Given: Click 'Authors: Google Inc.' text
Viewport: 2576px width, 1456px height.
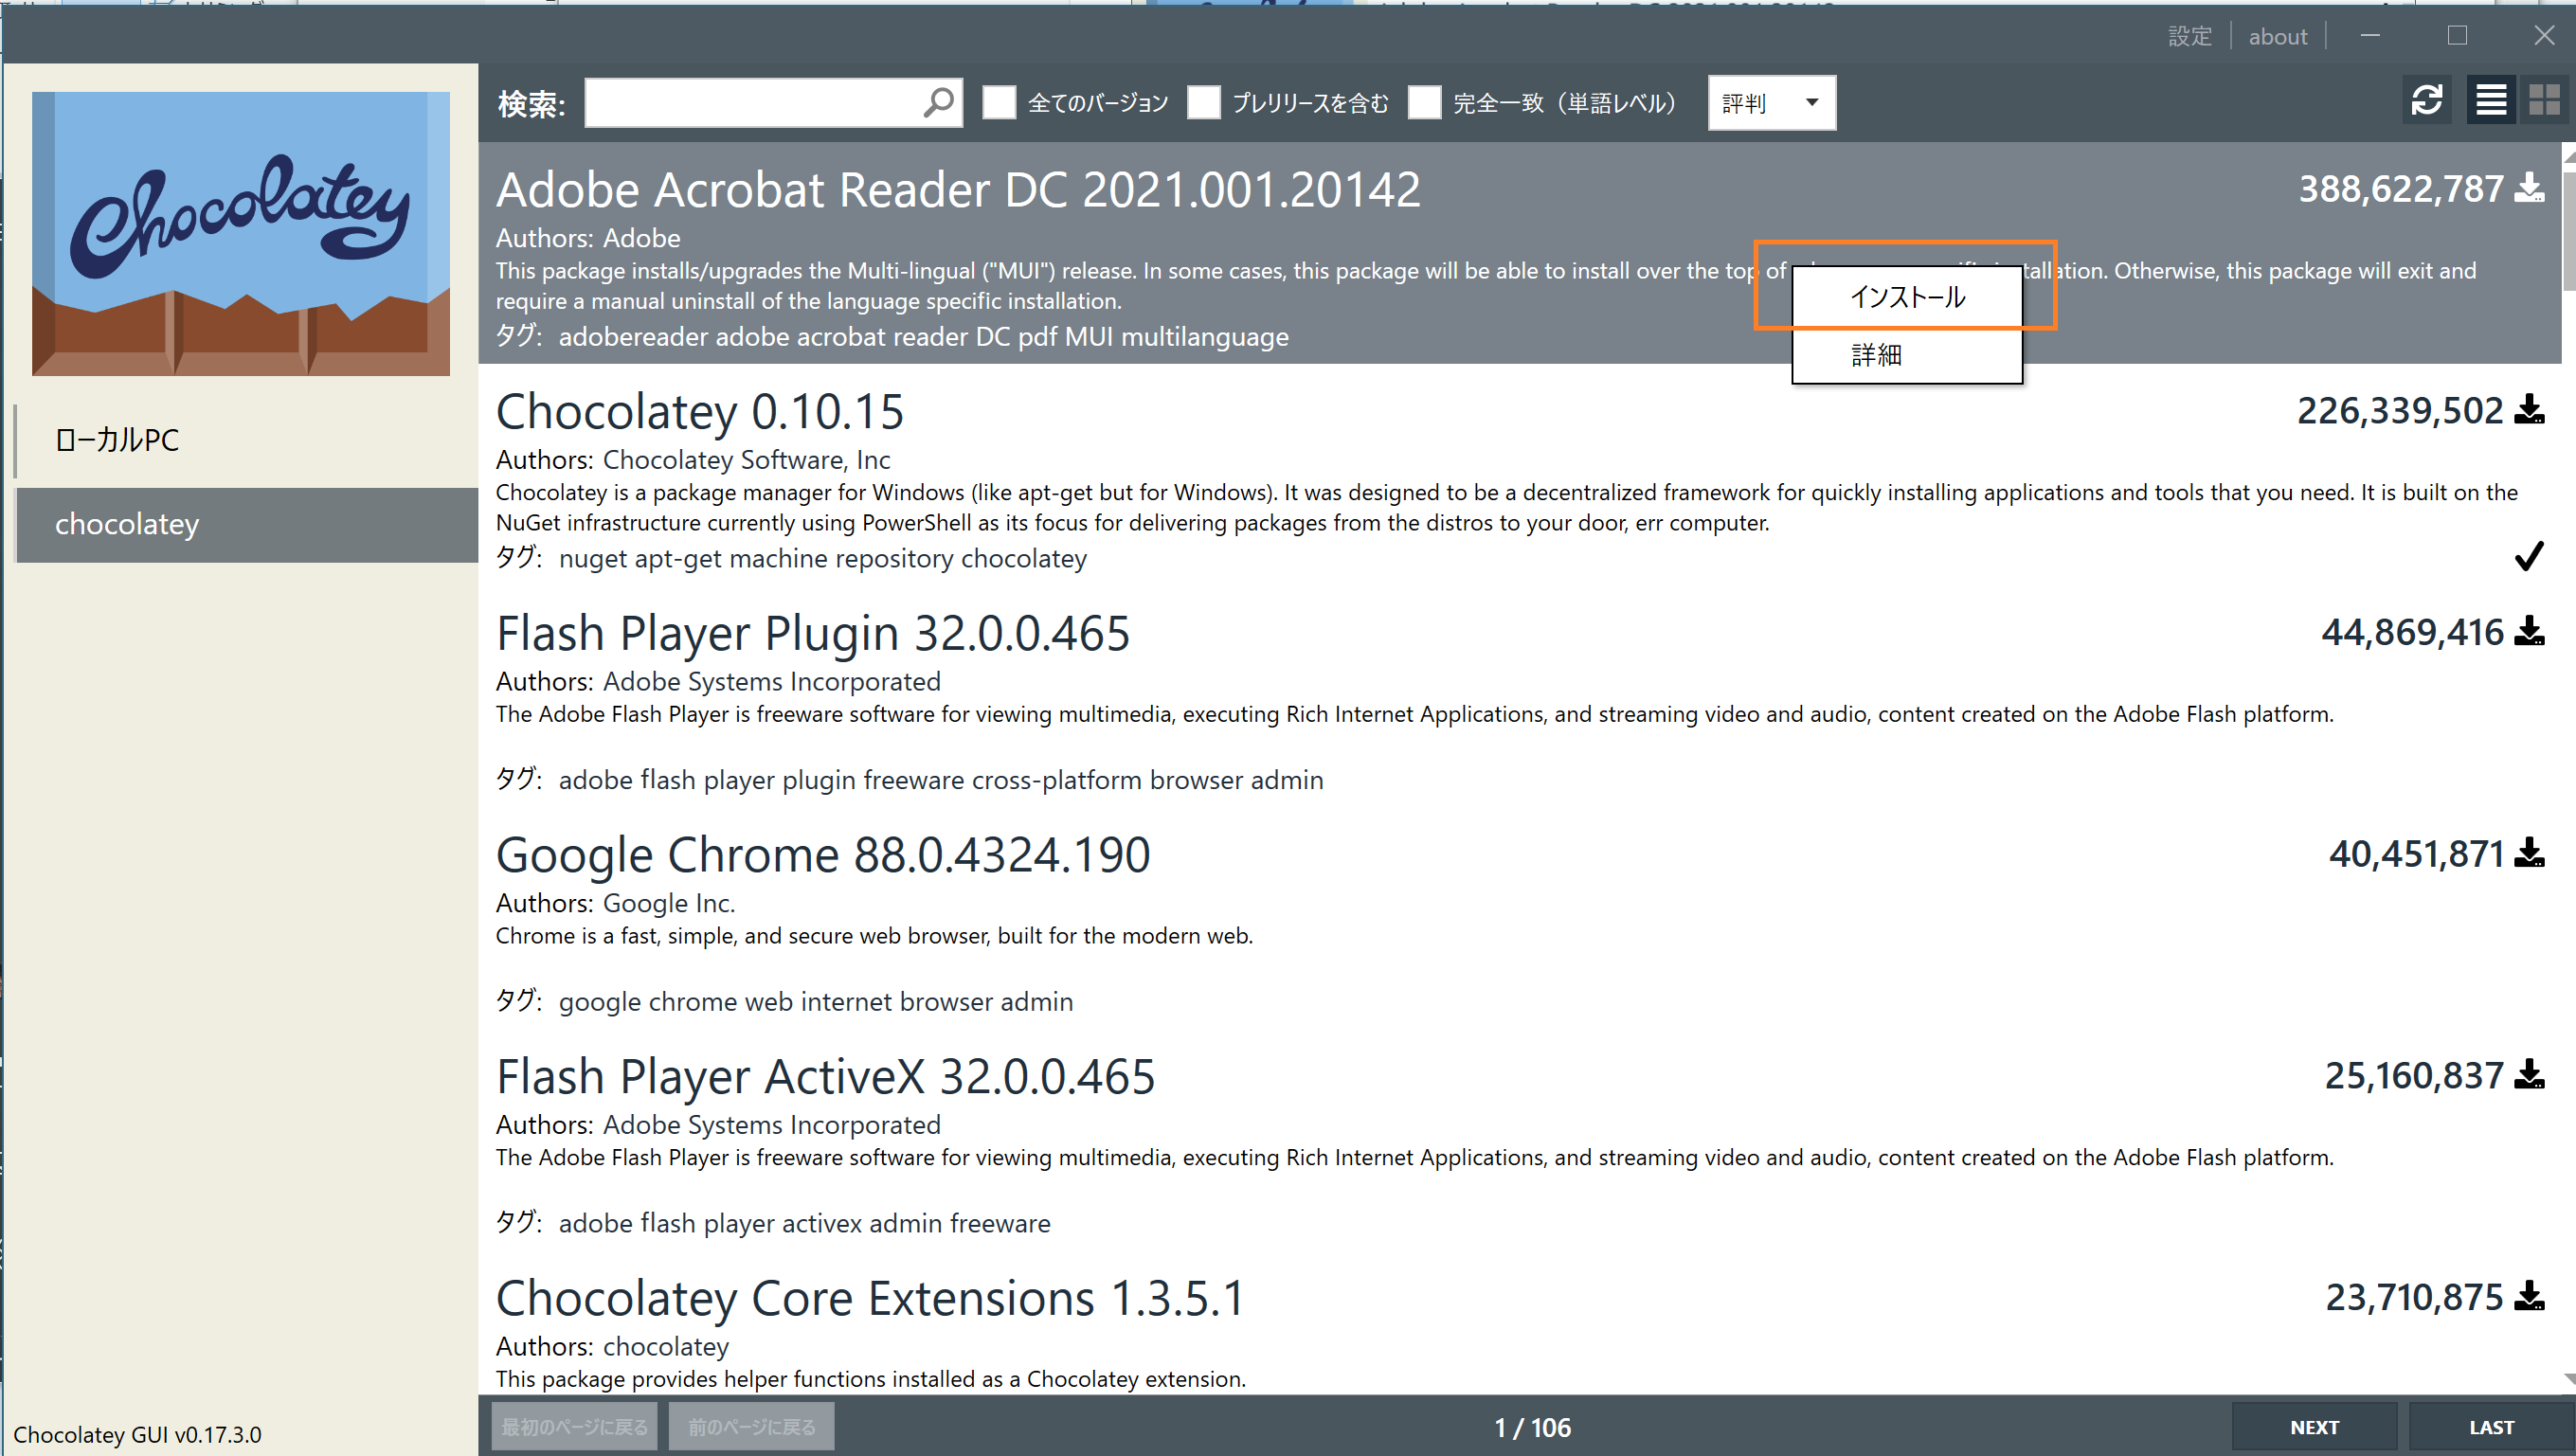Looking at the screenshot, I should (616, 903).
